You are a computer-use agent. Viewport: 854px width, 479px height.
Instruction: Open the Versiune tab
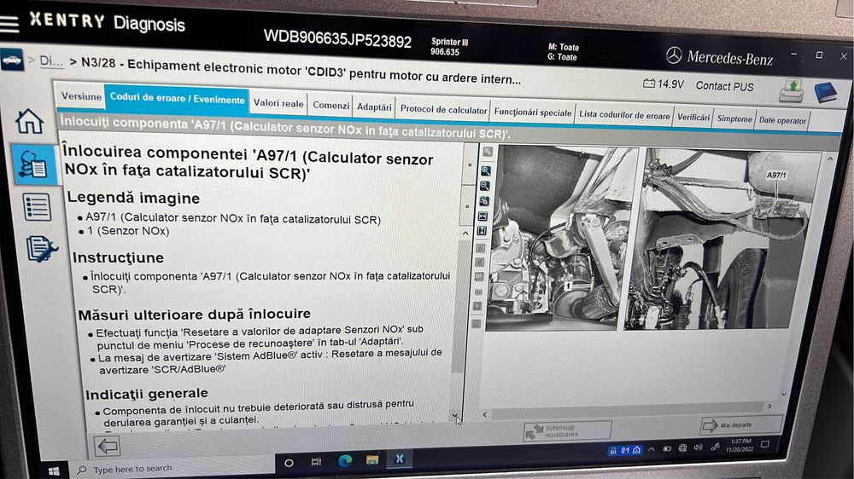click(81, 96)
